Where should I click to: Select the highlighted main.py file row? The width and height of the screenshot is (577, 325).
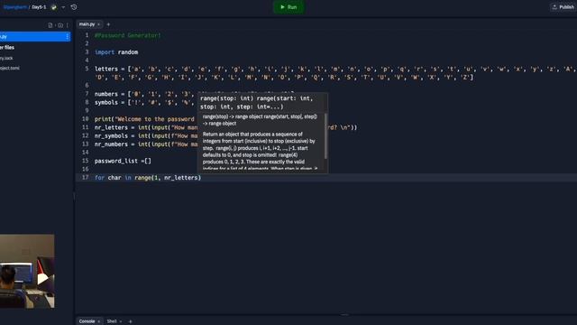pyautogui.click(x=35, y=36)
